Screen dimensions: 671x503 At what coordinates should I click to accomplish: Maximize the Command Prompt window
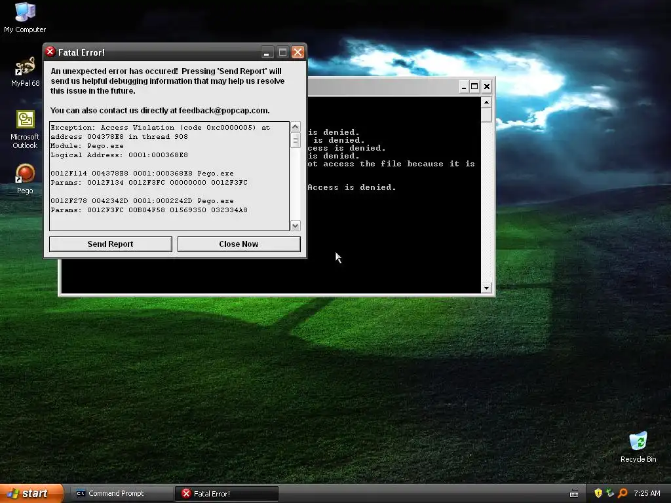point(474,86)
